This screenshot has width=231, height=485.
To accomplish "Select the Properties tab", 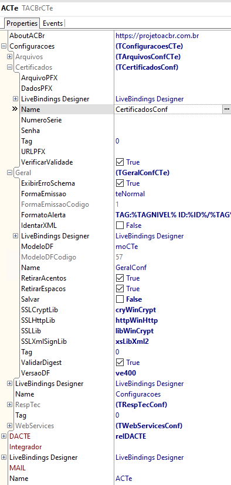I will (22, 23).
